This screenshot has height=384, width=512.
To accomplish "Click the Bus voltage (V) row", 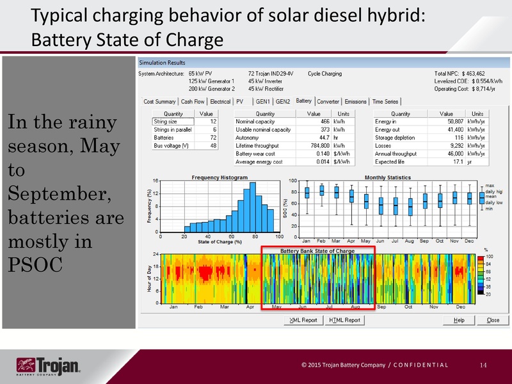I will click(x=185, y=146).
